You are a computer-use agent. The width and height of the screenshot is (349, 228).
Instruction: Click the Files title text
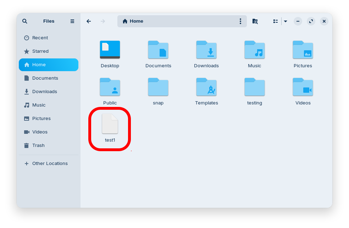coord(49,21)
